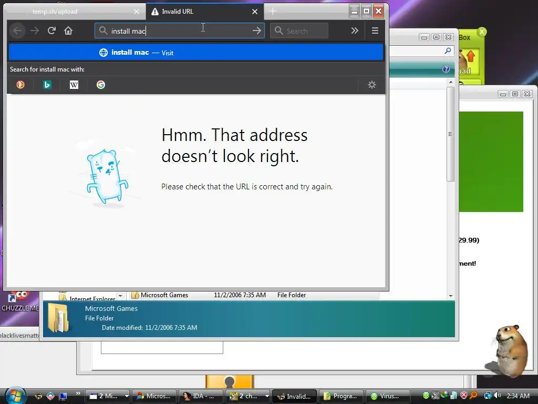The width and height of the screenshot is (538, 404).
Task: Search with Wikipedia icon
Action: 74,85
